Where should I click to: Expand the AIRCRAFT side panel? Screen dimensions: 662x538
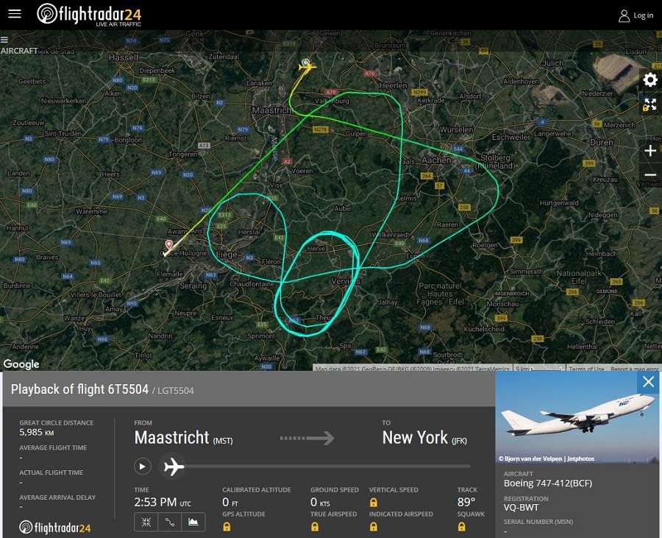[x=4, y=40]
